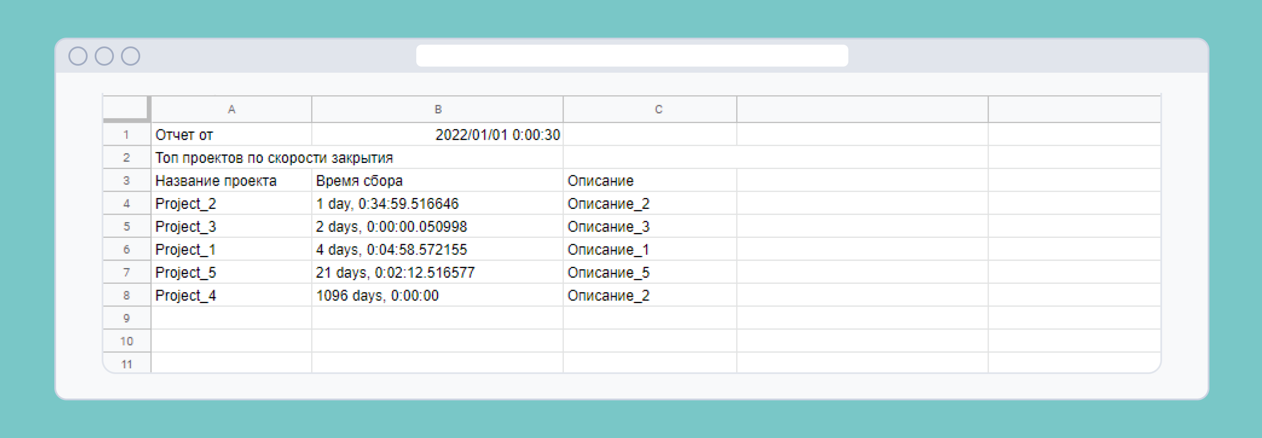Select row 3 header
This screenshot has width=1262, height=438.
tap(126, 180)
